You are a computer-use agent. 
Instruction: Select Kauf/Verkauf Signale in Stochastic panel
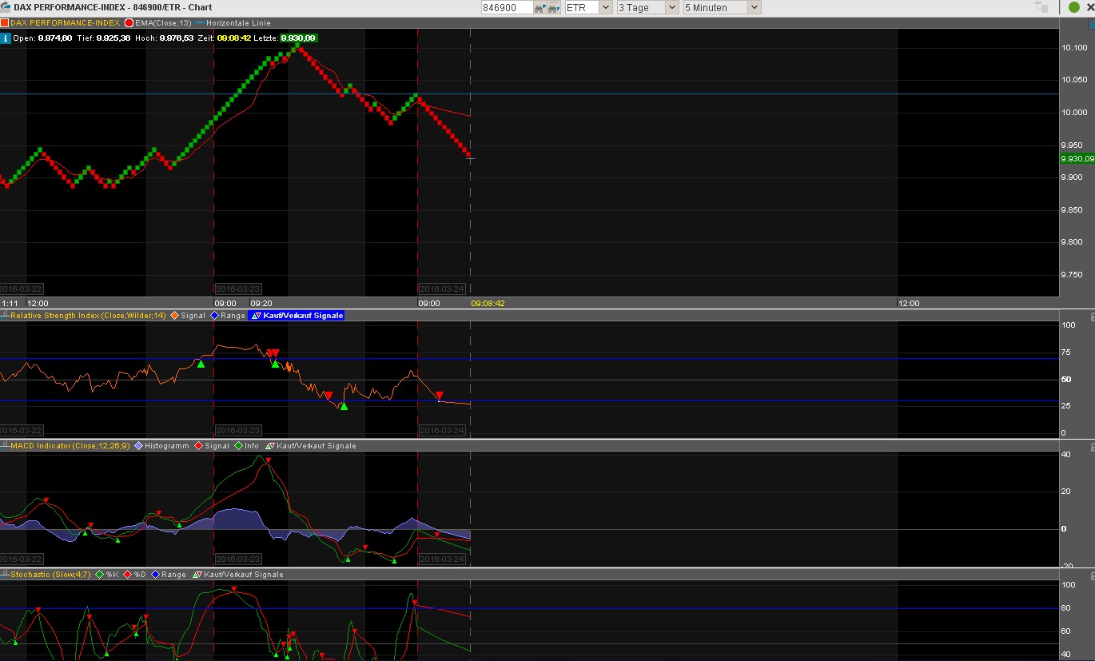coord(238,575)
